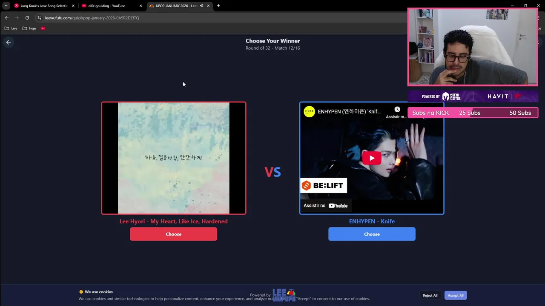The height and width of the screenshot is (306, 545).
Task: Go forward in browser history
Action: [x=17, y=18]
